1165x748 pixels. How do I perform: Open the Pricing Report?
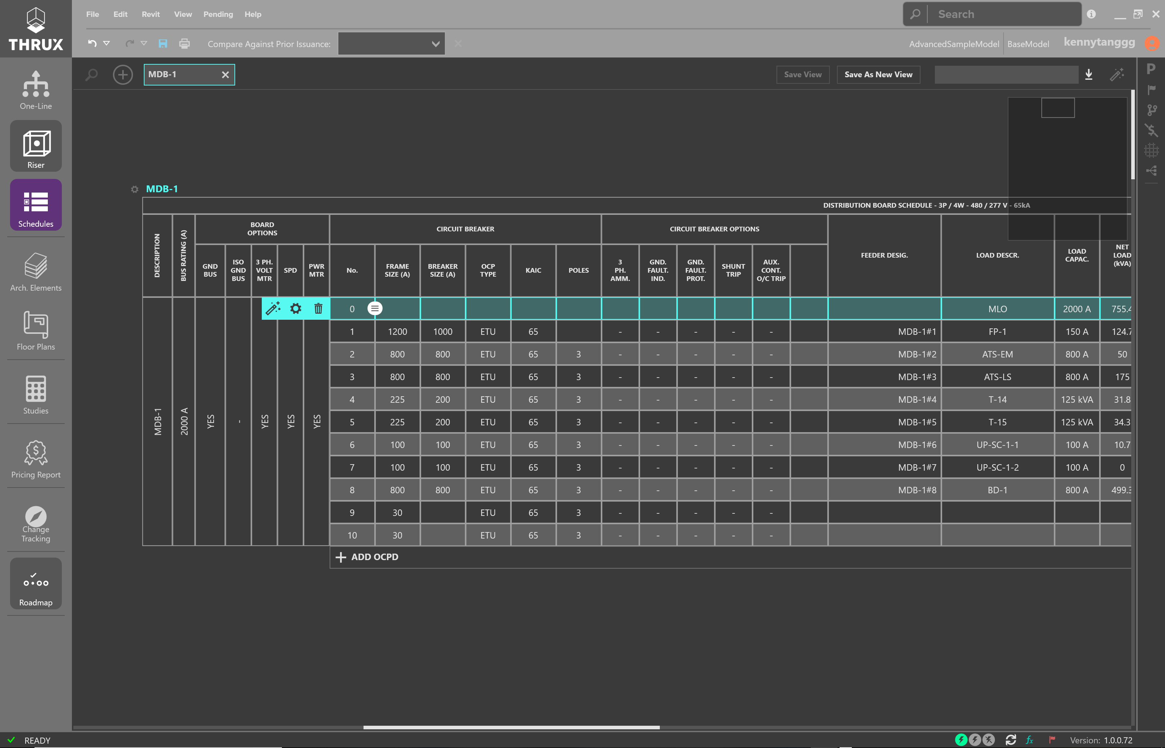(x=36, y=459)
